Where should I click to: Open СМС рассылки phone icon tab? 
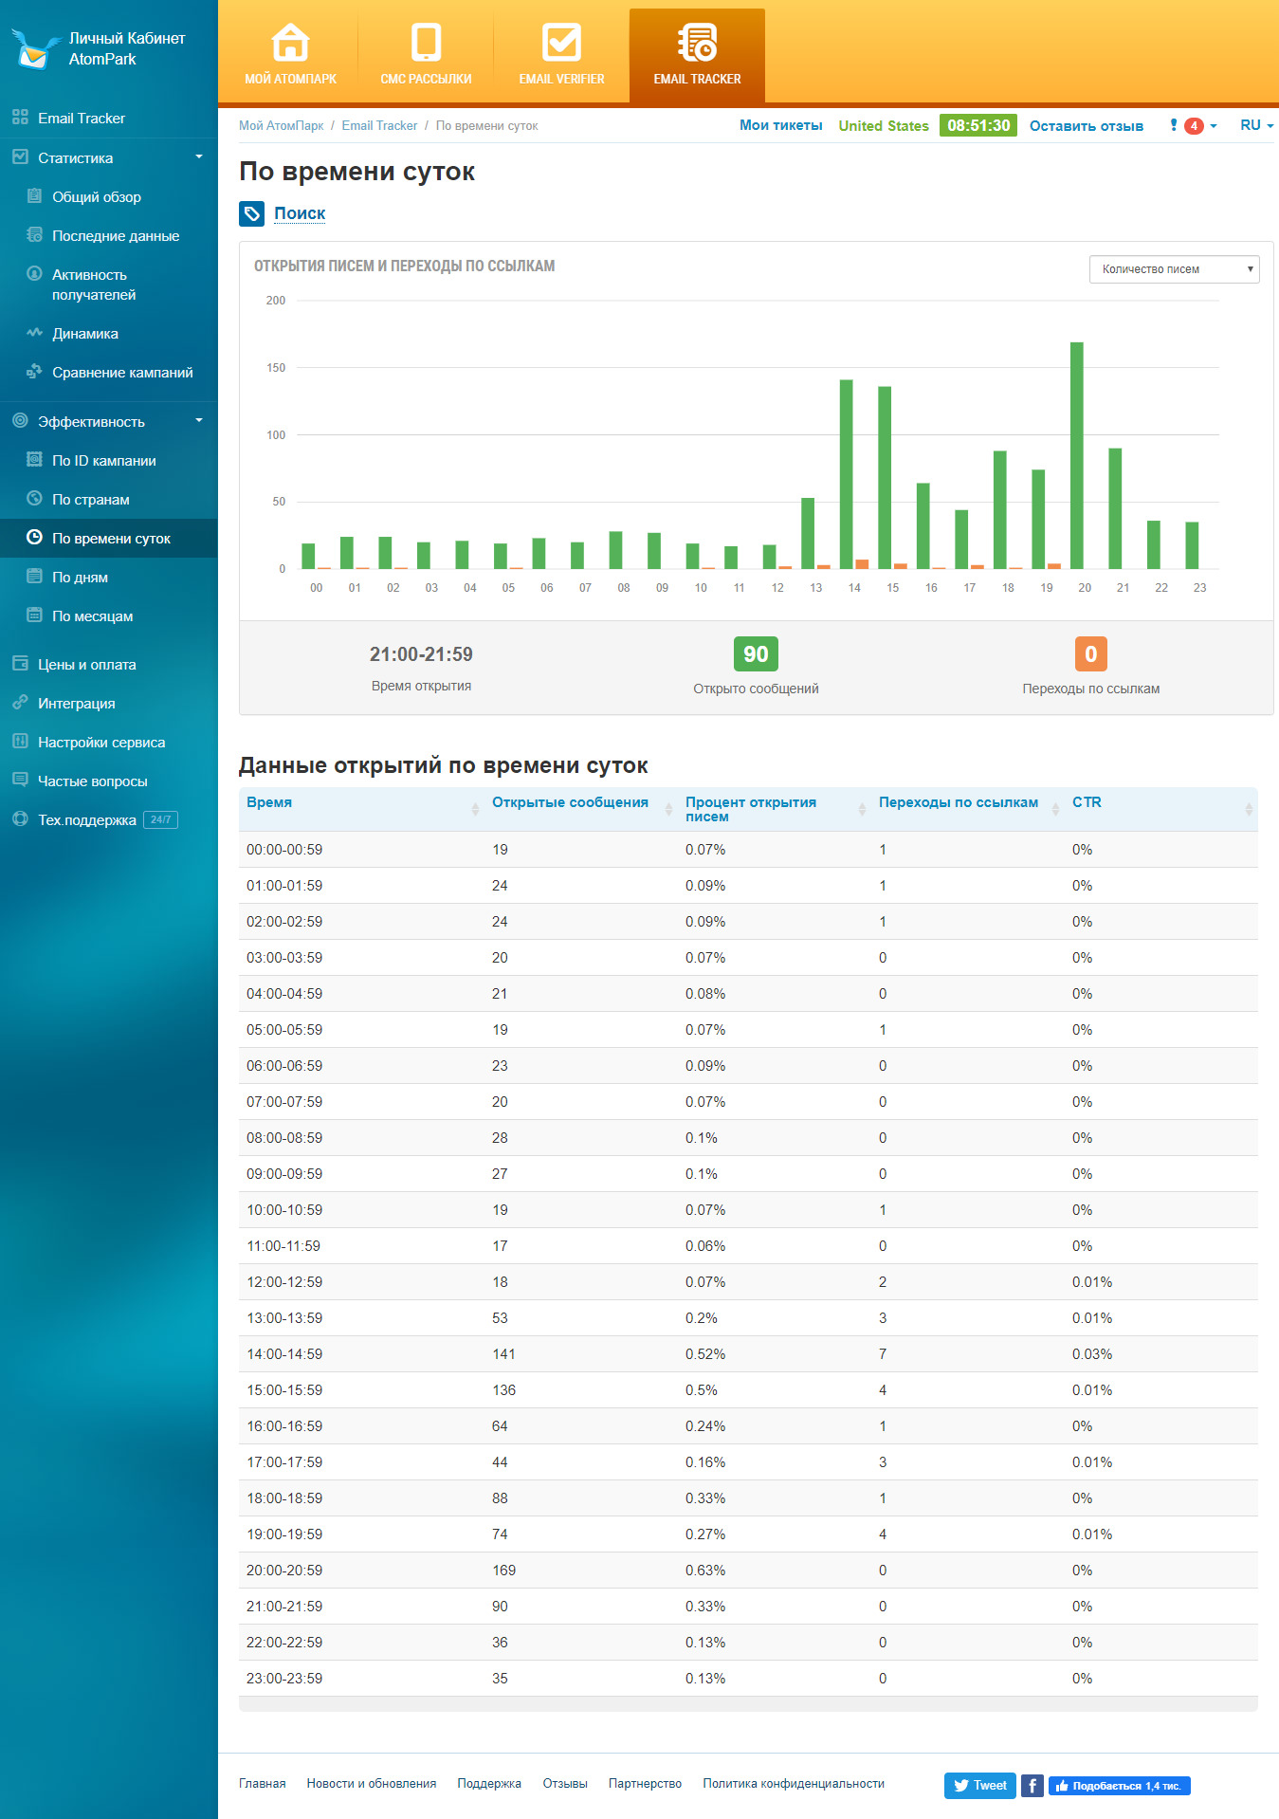pyautogui.click(x=426, y=44)
